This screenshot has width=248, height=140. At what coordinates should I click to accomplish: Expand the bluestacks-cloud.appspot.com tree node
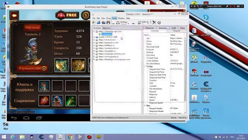(x=94, y=59)
